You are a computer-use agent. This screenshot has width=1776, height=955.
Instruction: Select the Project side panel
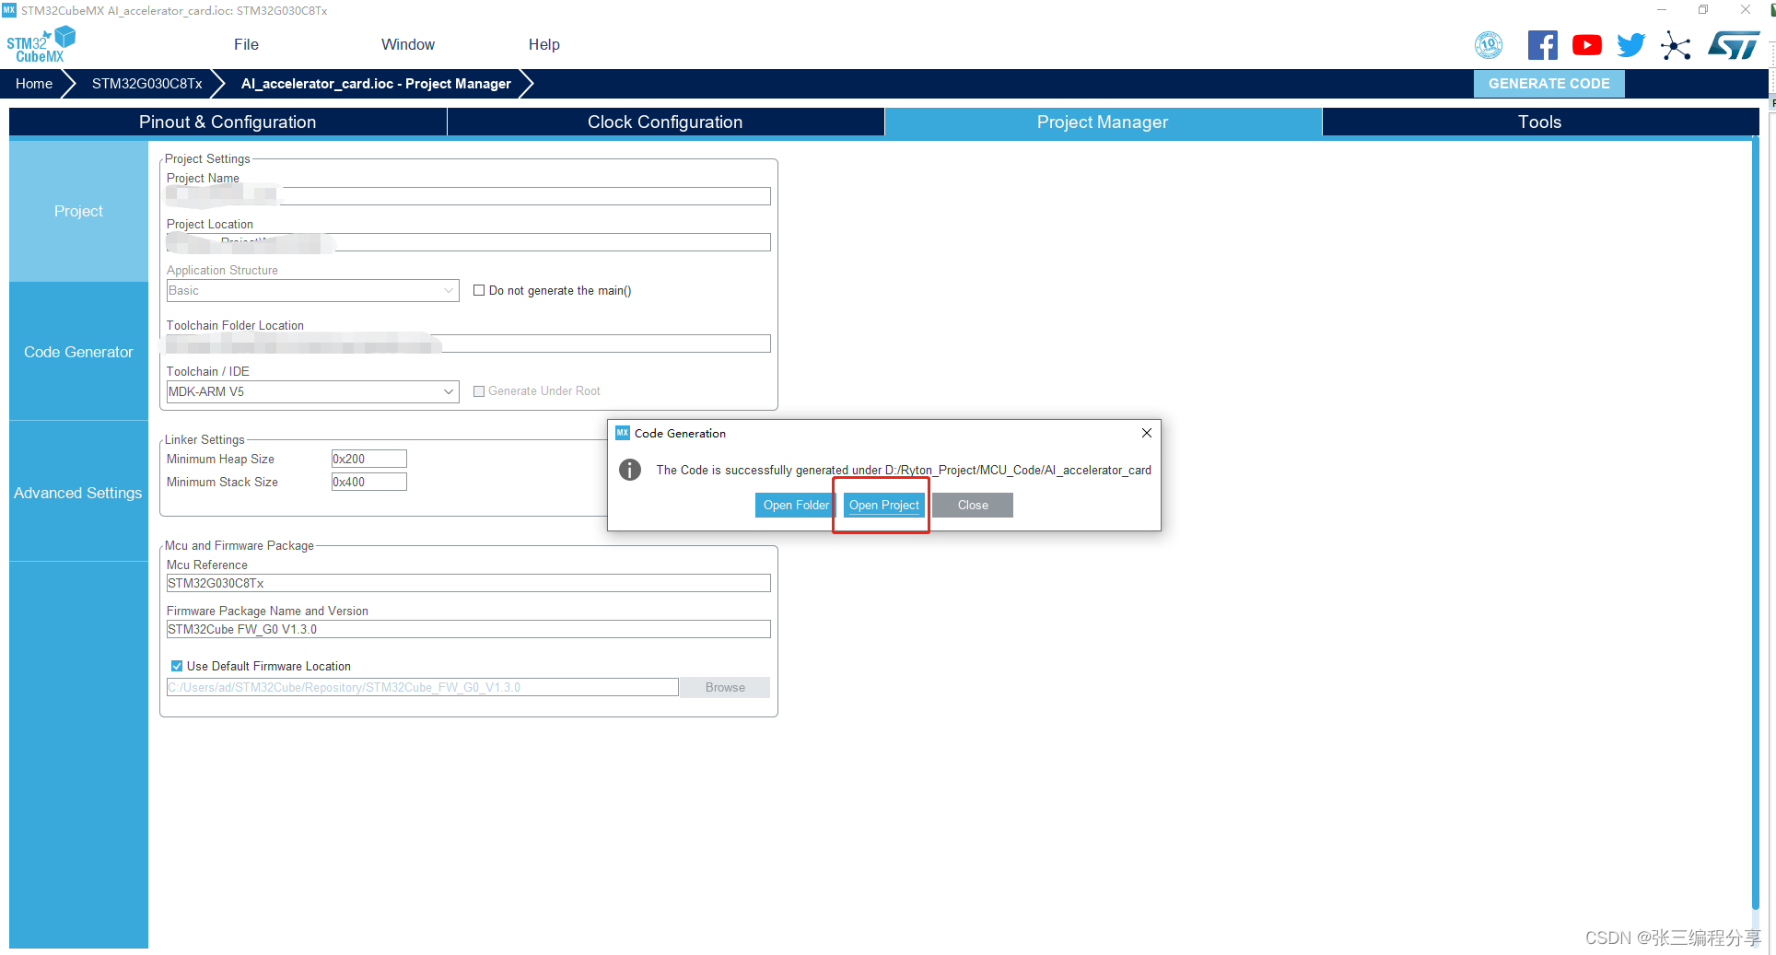coord(78,211)
